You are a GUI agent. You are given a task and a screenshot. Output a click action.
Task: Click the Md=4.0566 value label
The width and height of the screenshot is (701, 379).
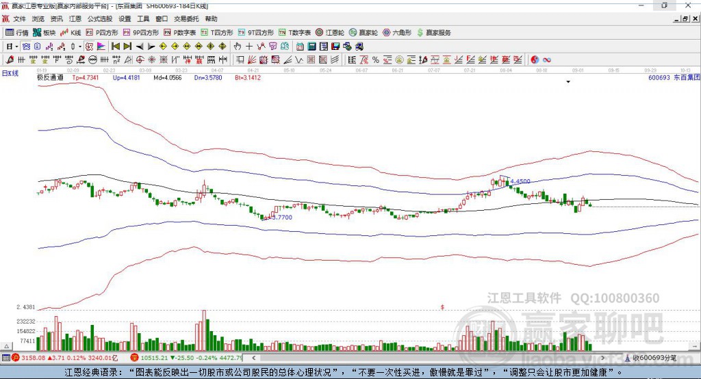(167, 77)
